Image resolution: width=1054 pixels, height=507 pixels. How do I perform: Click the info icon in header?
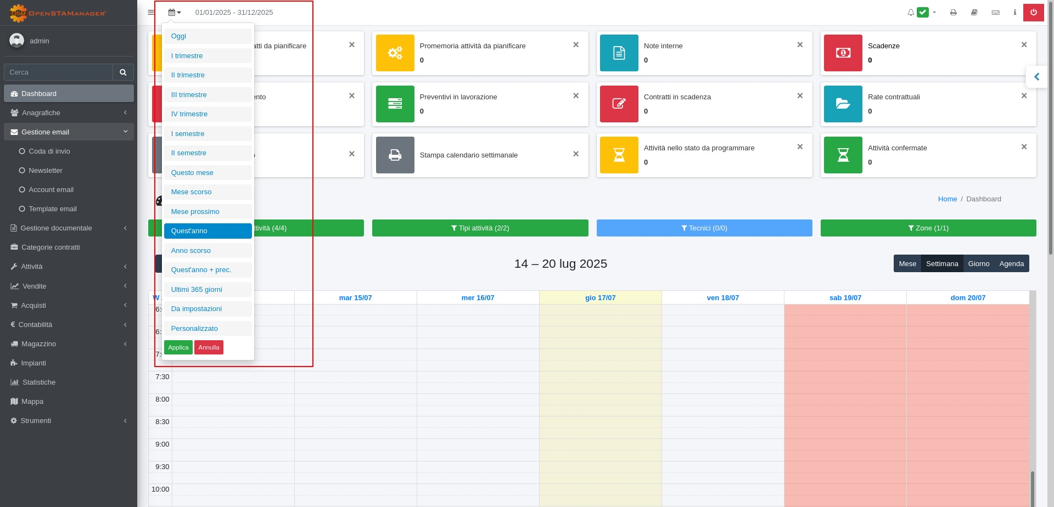pyautogui.click(x=1014, y=12)
